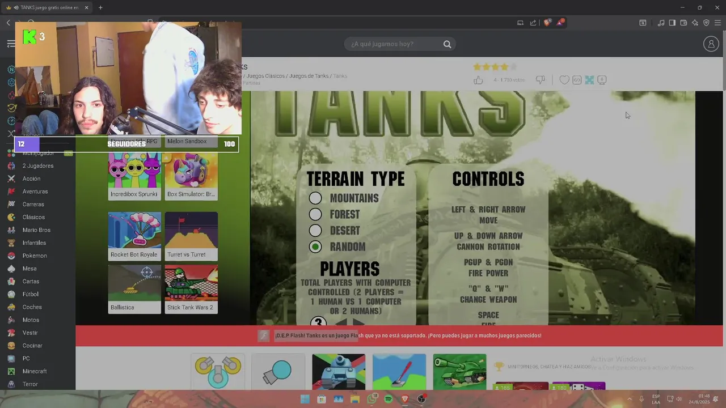Screen dimensions: 726x408
Task: Open WhatsApp from the taskbar
Action: 372,399
